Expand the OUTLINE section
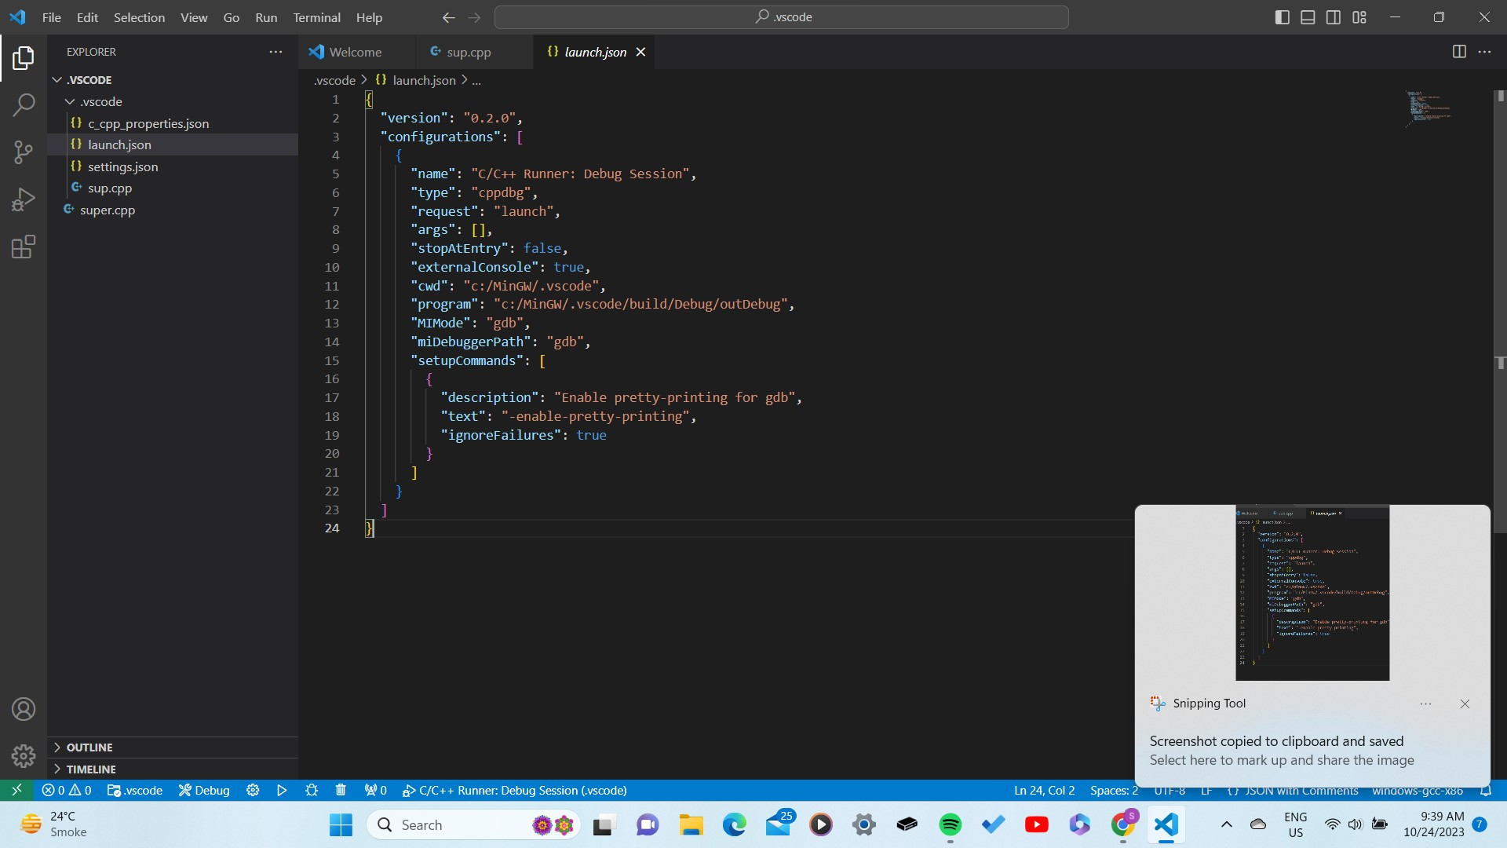The width and height of the screenshot is (1507, 848). [x=89, y=747]
